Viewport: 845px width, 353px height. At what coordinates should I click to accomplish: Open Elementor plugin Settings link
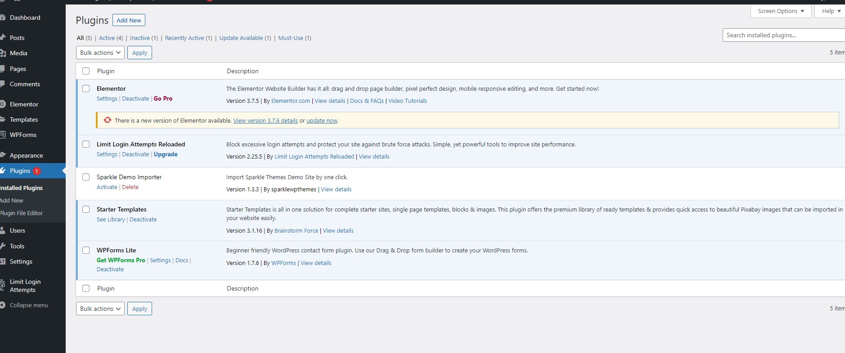[x=107, y=99]
